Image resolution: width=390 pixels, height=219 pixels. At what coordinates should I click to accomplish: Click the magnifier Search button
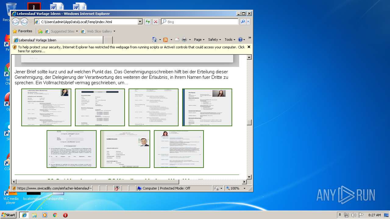click(x=243, y=22)
